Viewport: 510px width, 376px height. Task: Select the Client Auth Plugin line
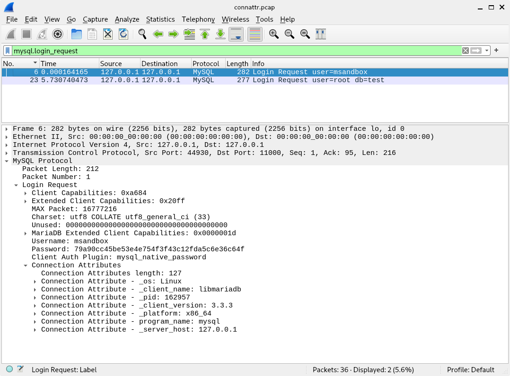(x=119, y=257)
